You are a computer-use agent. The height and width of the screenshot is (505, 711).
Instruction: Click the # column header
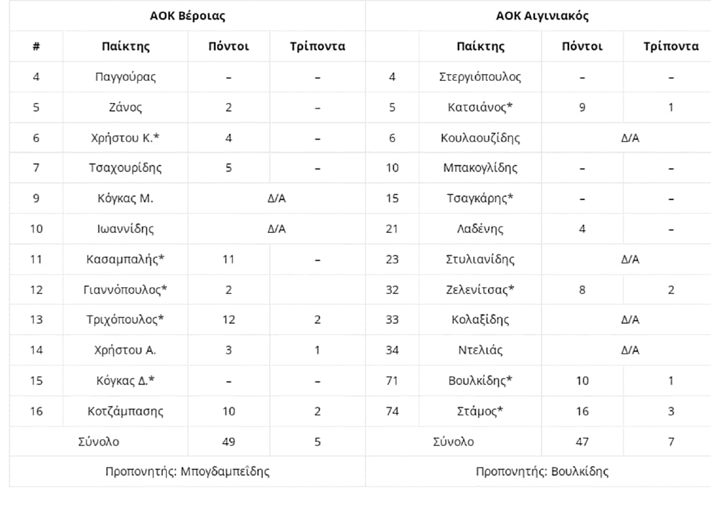click(x=36, y=46)
